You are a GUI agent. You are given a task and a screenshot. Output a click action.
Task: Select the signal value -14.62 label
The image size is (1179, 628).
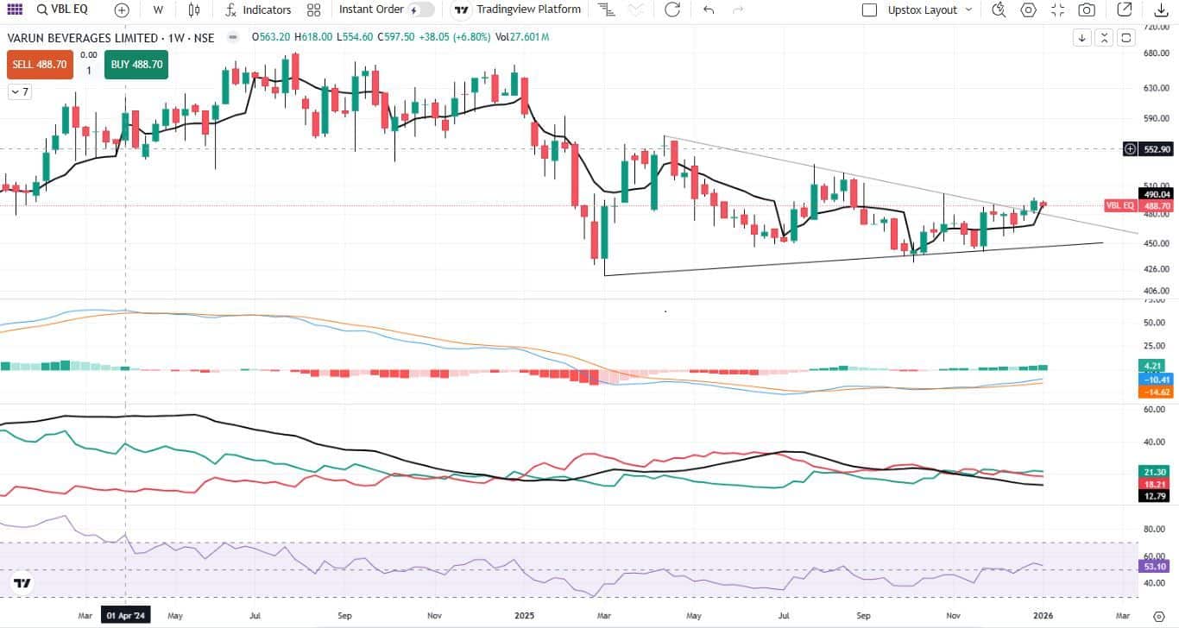[1155, 392]
